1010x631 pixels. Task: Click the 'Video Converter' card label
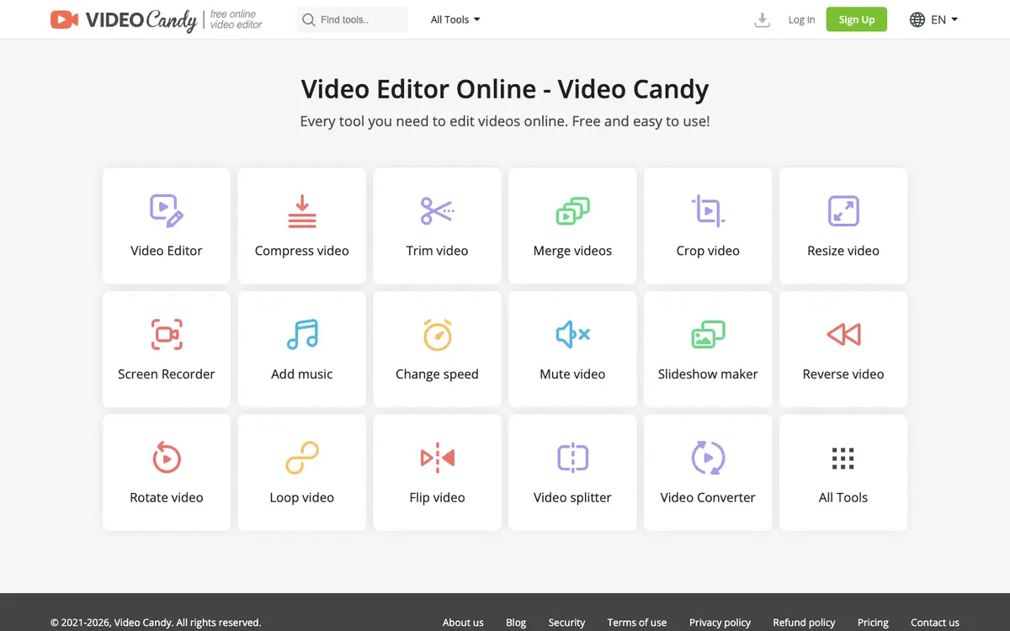click(x=708, y=498)
